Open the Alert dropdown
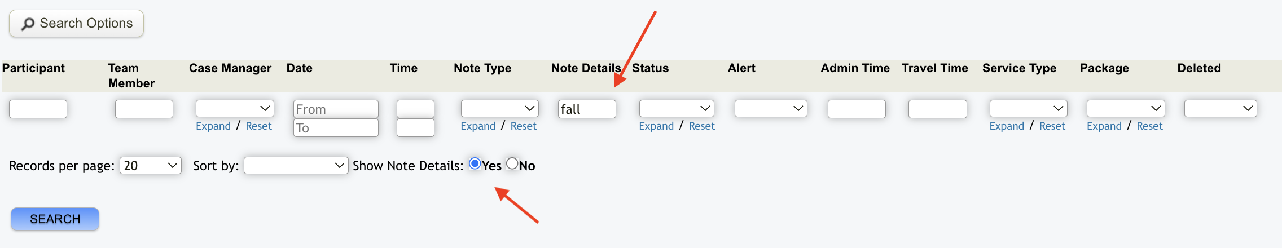The image size is (1282, 248). click(770, 108)
